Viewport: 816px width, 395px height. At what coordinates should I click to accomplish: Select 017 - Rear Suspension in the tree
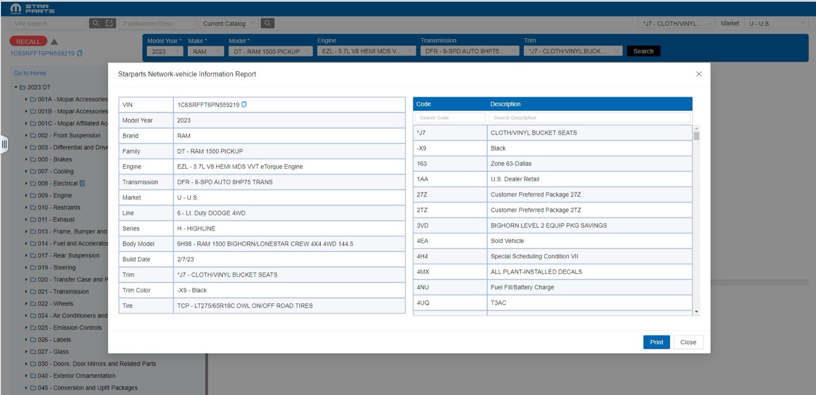pos(68,256)
